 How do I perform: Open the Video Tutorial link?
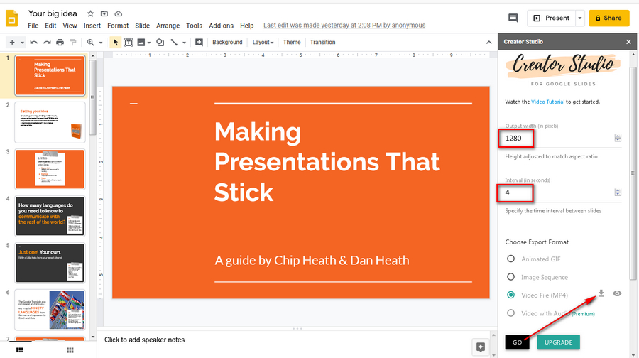(x=547, y=102)
